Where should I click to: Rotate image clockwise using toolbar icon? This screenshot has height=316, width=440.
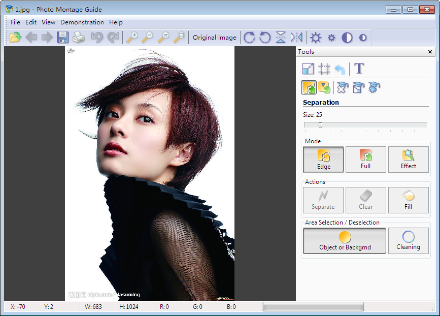tap(249, 38)
